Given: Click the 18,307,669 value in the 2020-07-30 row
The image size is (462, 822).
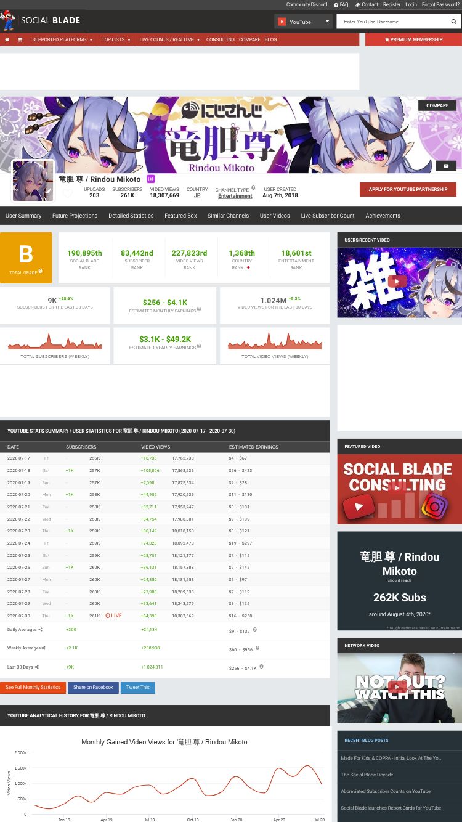Looking at the screenshot, I should tap(183, 616).
